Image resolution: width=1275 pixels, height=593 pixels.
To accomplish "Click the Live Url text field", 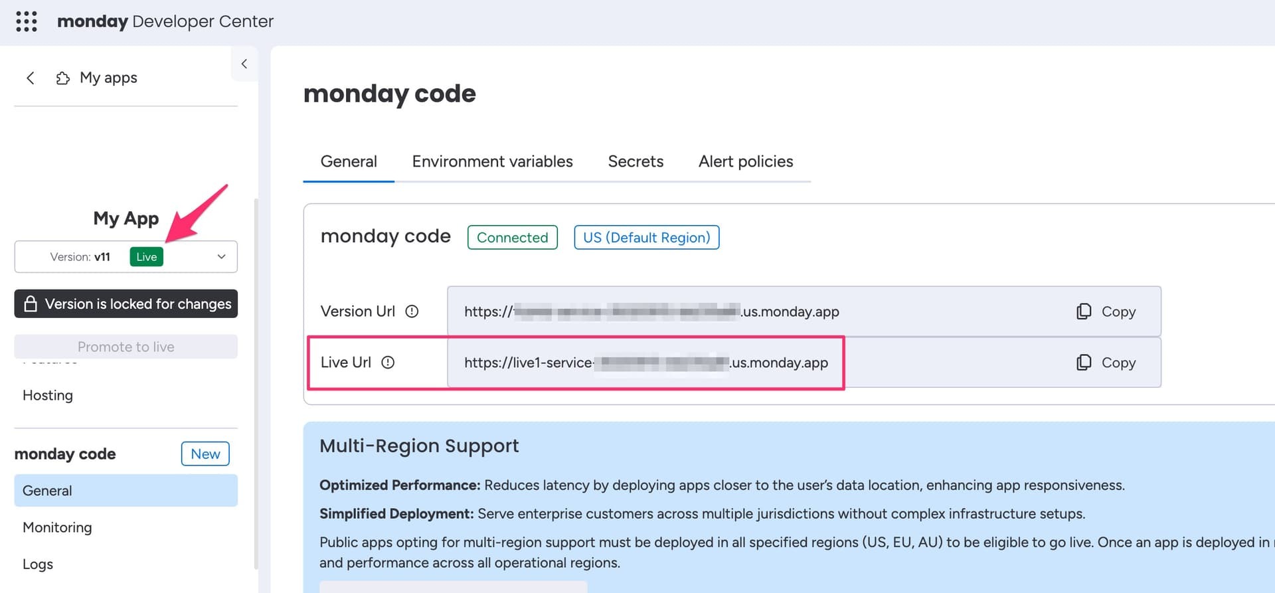I will 804,363.
